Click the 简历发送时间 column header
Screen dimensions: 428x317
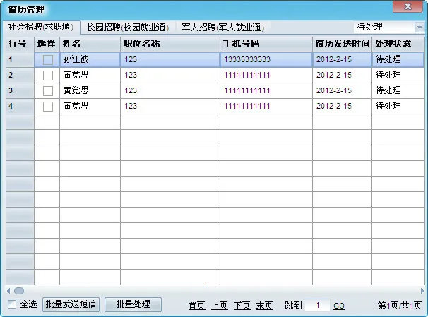point(342,44)
